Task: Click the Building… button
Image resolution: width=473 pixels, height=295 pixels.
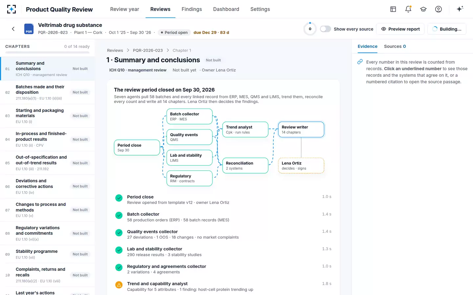Action: click(x=447, y=29)
